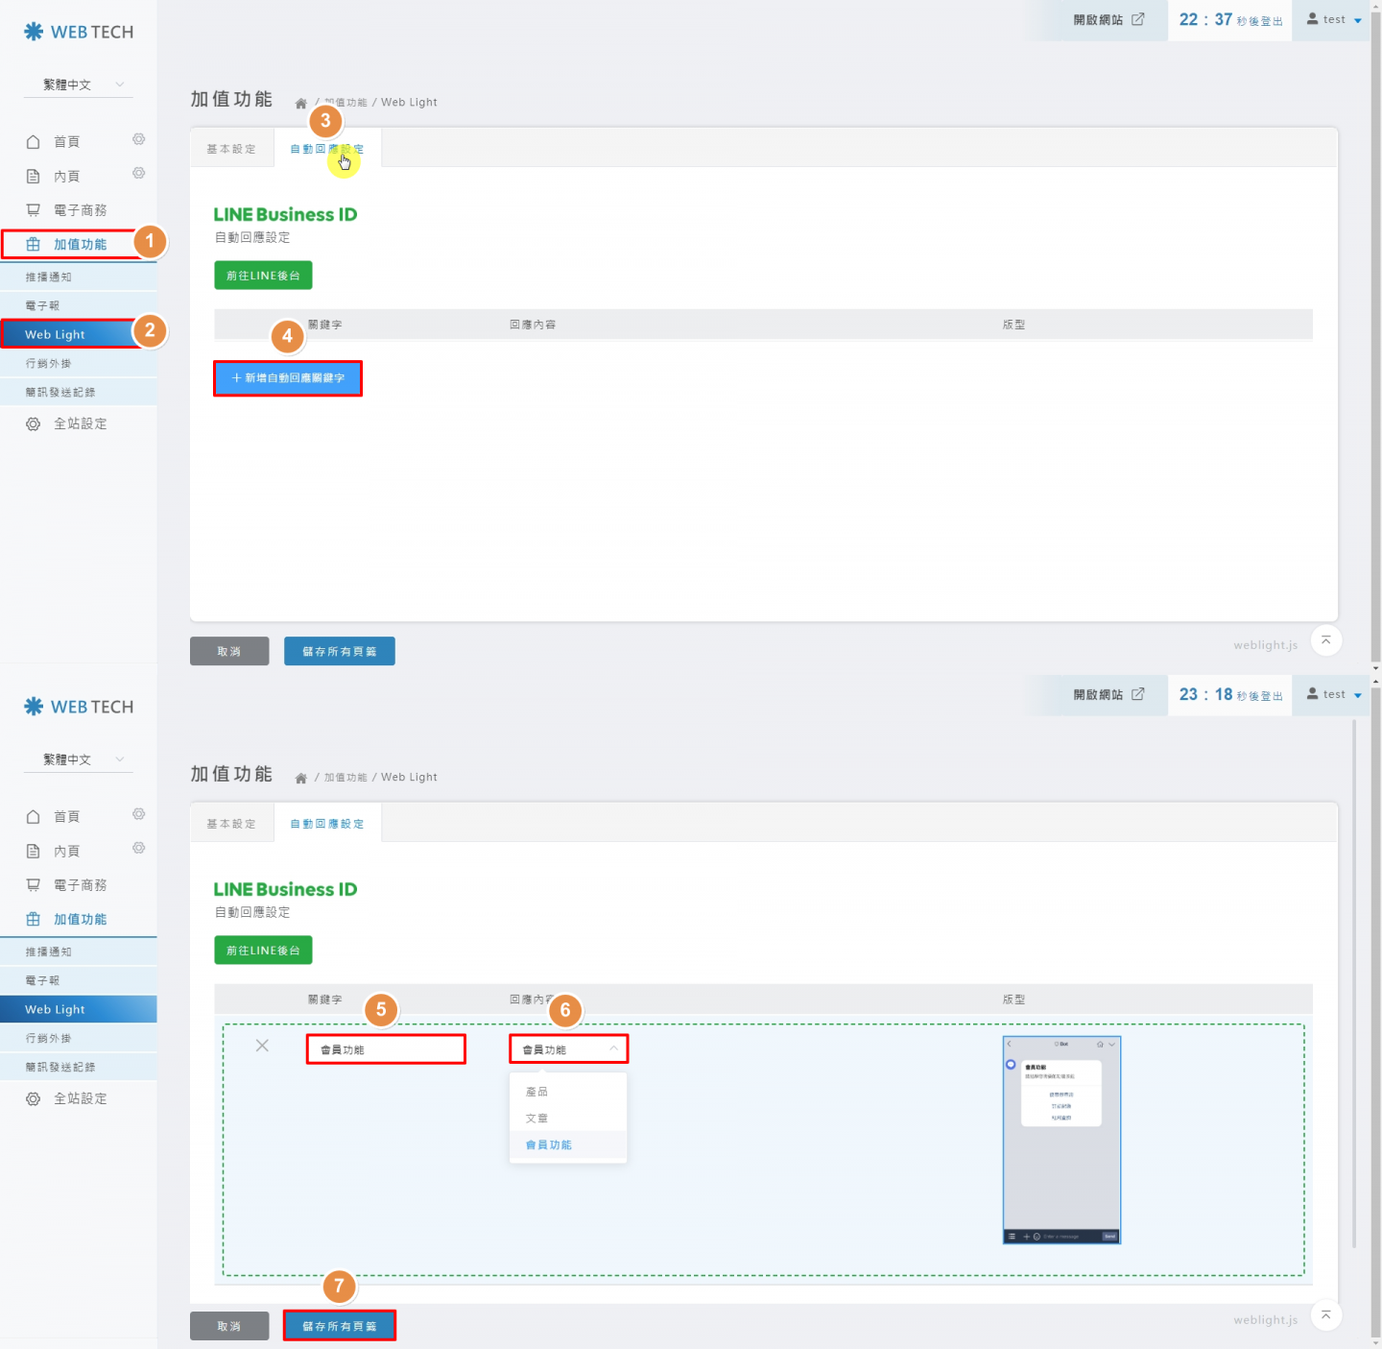Click the green 前往LINE後台 button
The width and height of the screenshot is (1382, 1349).
[x=263, y=276]
